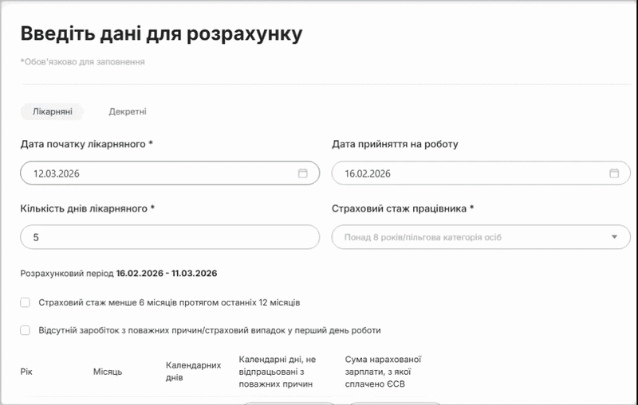Enable the absent earnings for valid reasons checkbox
The width and height of the screenshot is (638, 405).
26,330
